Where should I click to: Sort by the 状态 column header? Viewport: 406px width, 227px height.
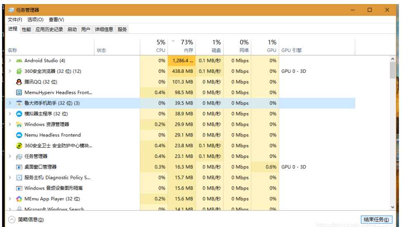(117, 46)
